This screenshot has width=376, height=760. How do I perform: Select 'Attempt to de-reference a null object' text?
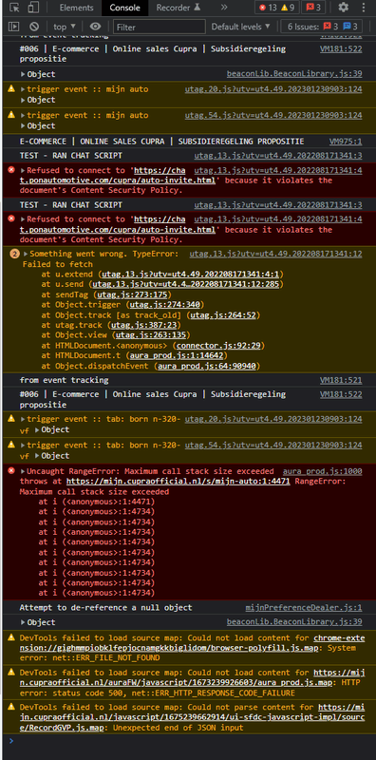(106, 608)
